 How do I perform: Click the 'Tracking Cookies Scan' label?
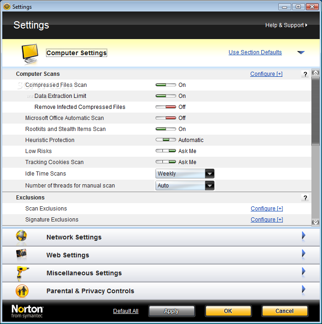coord(54,162)
